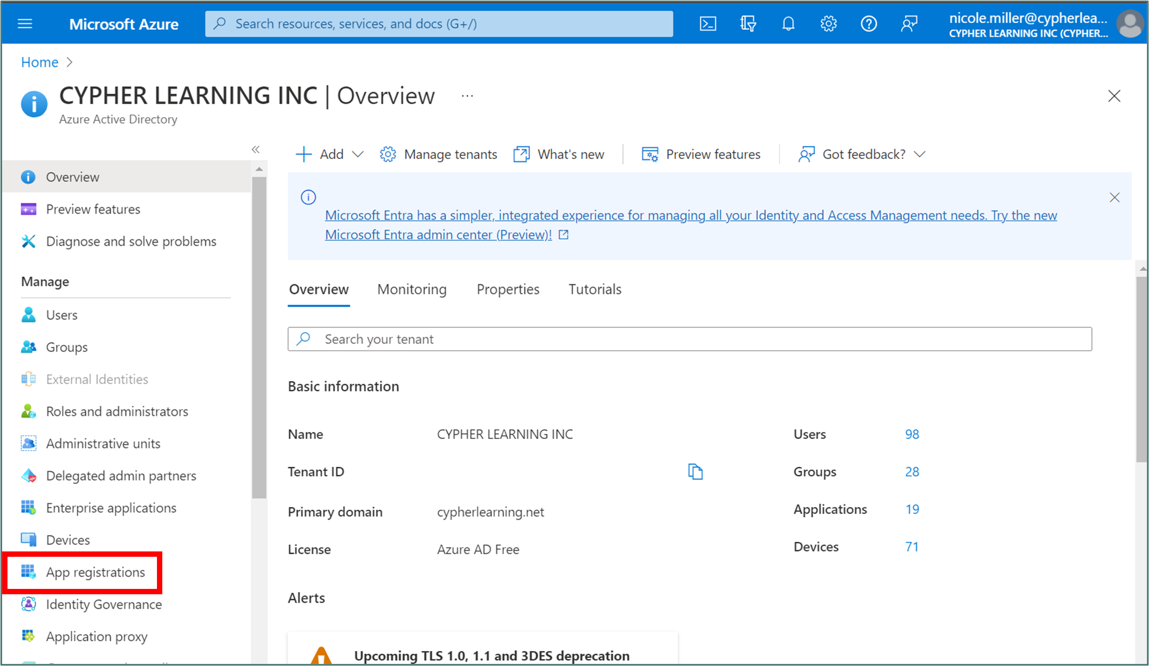1149x666 pixels.
Task: Open the hamburger portal menu
Action: [25, 24]
